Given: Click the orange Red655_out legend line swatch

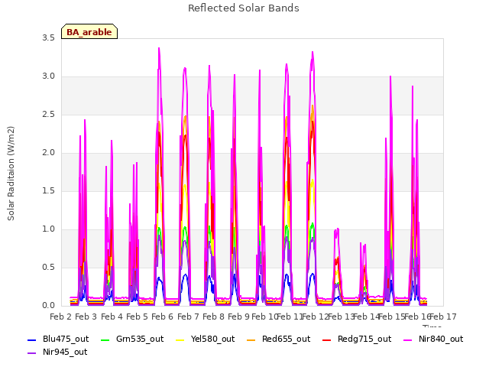Looking at the screenshot, I should tap(251, 339).
